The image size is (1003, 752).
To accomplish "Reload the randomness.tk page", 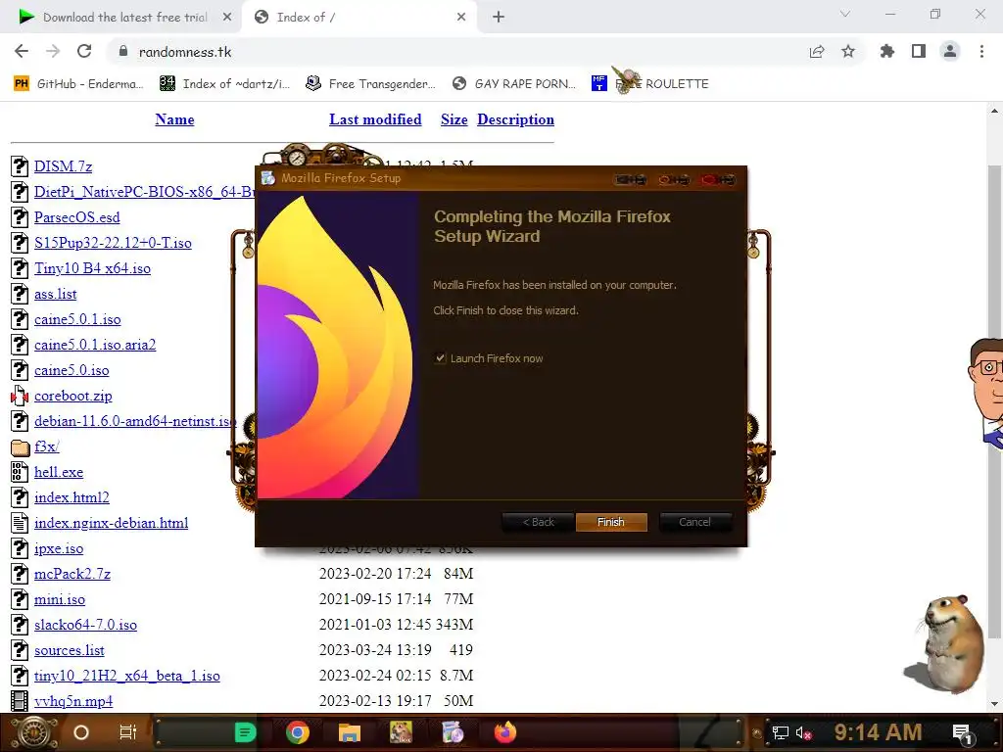I will [x=84, y=51].
